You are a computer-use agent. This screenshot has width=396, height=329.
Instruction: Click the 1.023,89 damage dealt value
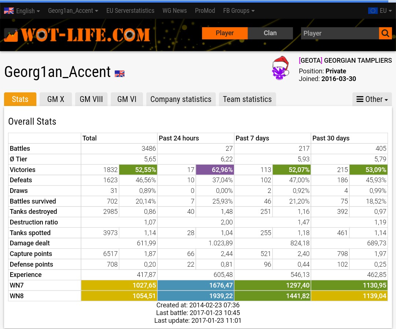point(220,243)
